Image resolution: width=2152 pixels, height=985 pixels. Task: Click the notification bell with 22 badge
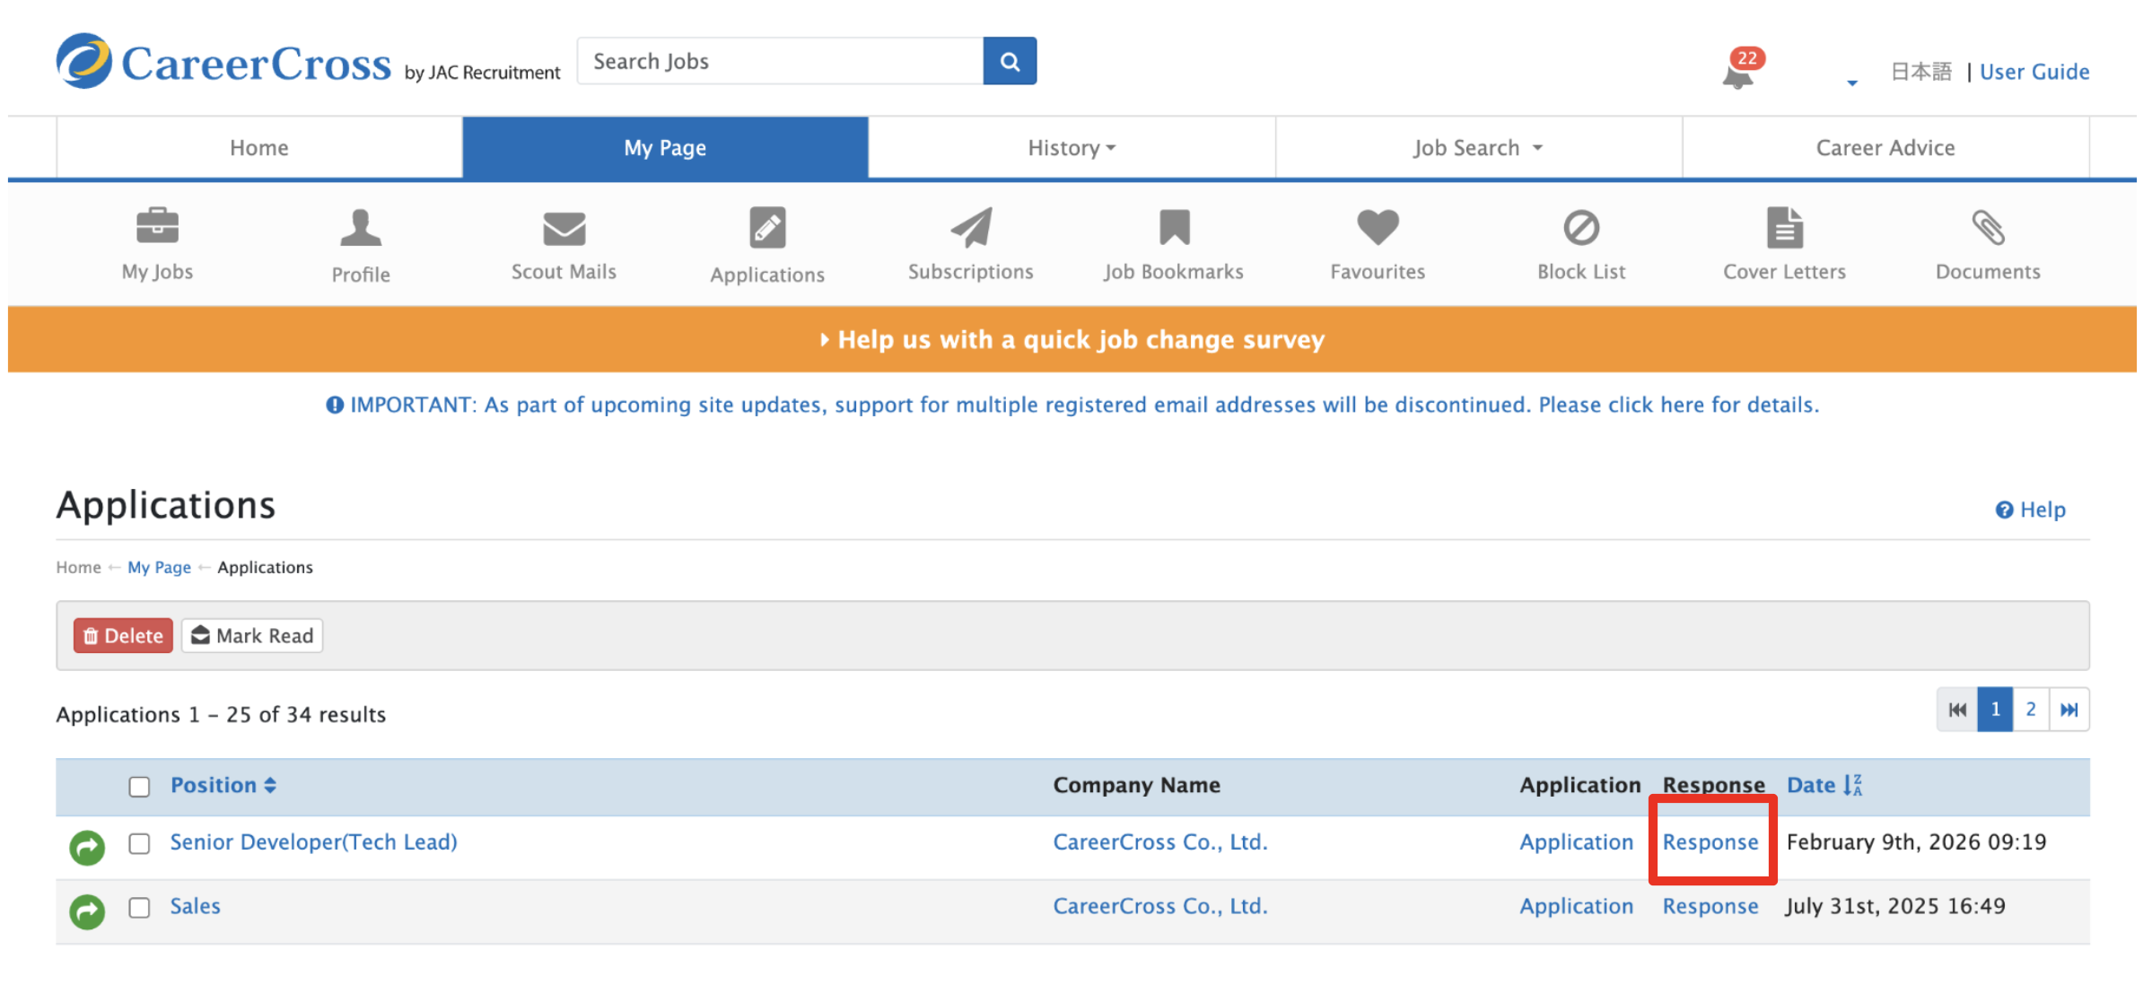coord(1738,74)
